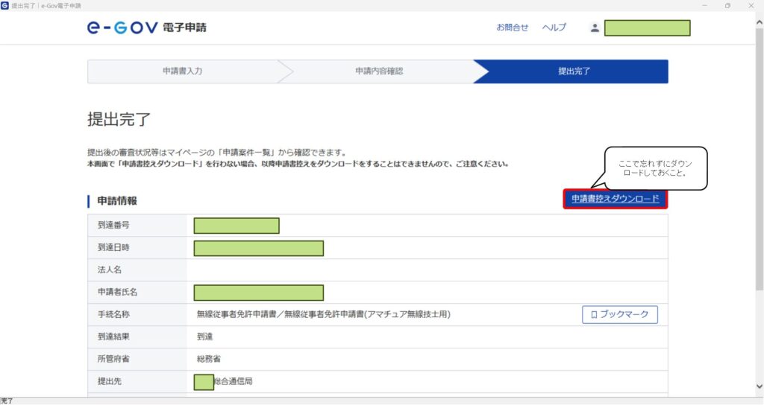764x405 pixels.
Task: Click the logged-in user name field
Action: pos(647,28)
